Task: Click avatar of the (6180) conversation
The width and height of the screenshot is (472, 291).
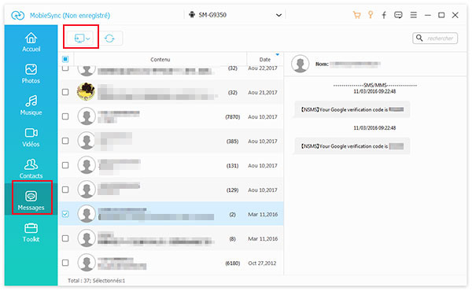Action: pyautogui.click(x=87, y=263)
